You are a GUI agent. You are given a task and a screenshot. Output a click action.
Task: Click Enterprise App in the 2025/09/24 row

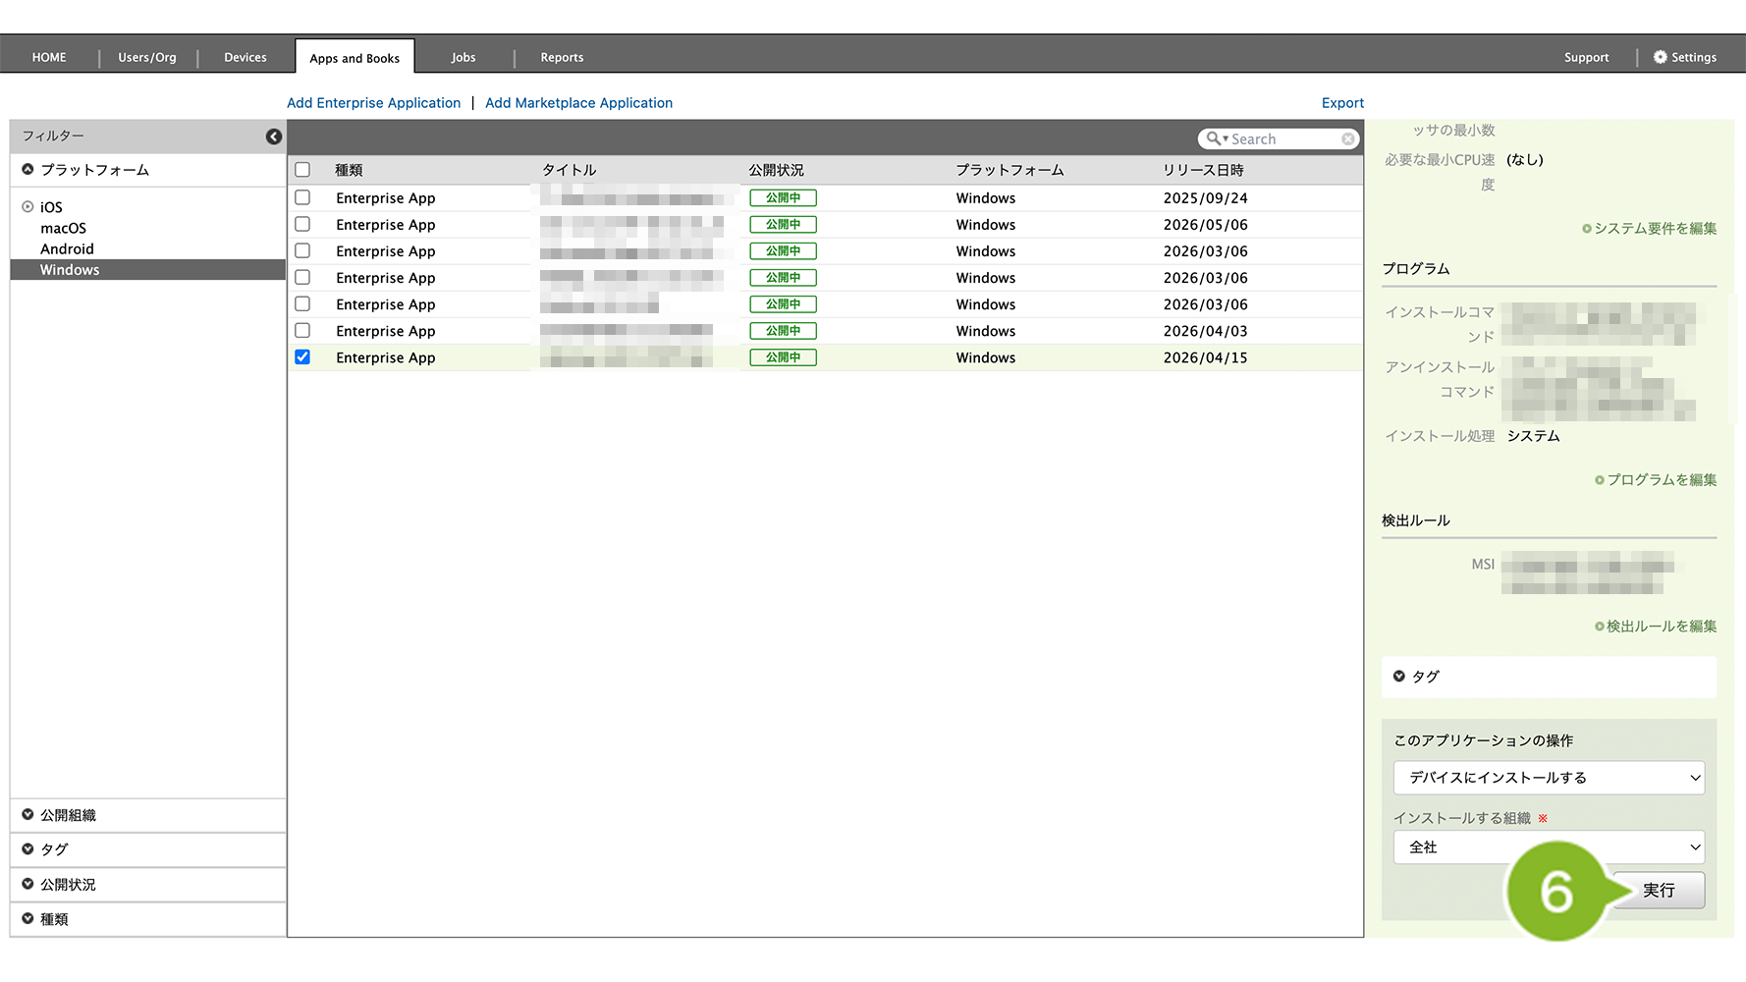(385, 197)
